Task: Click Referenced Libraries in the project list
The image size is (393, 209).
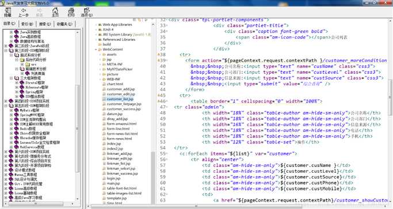Action: 119,39
